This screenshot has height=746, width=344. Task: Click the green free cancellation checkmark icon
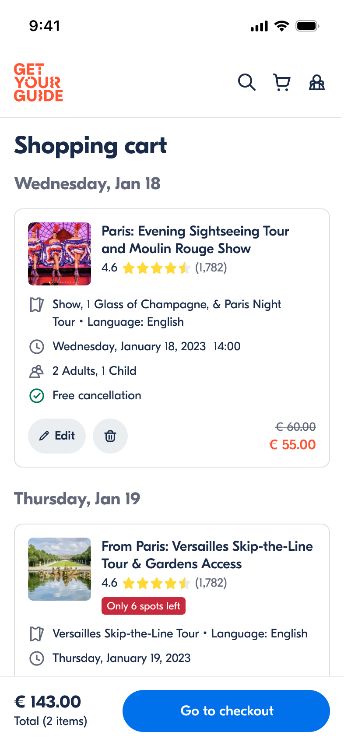click(37, 396)
